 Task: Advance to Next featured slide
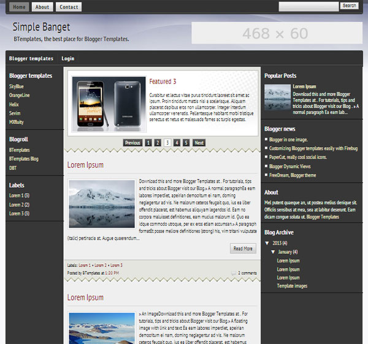(199, 143)
